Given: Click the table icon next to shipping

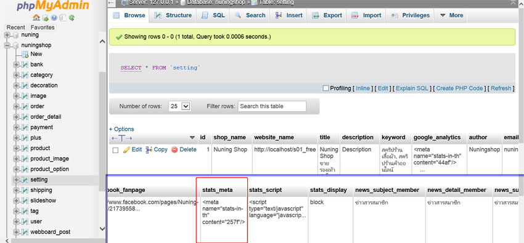Looking at the screenshot, I should coord(25,190).
